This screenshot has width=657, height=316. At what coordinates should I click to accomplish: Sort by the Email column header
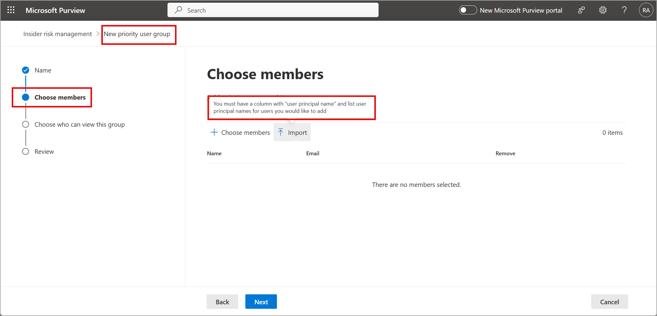click(313, 153)
